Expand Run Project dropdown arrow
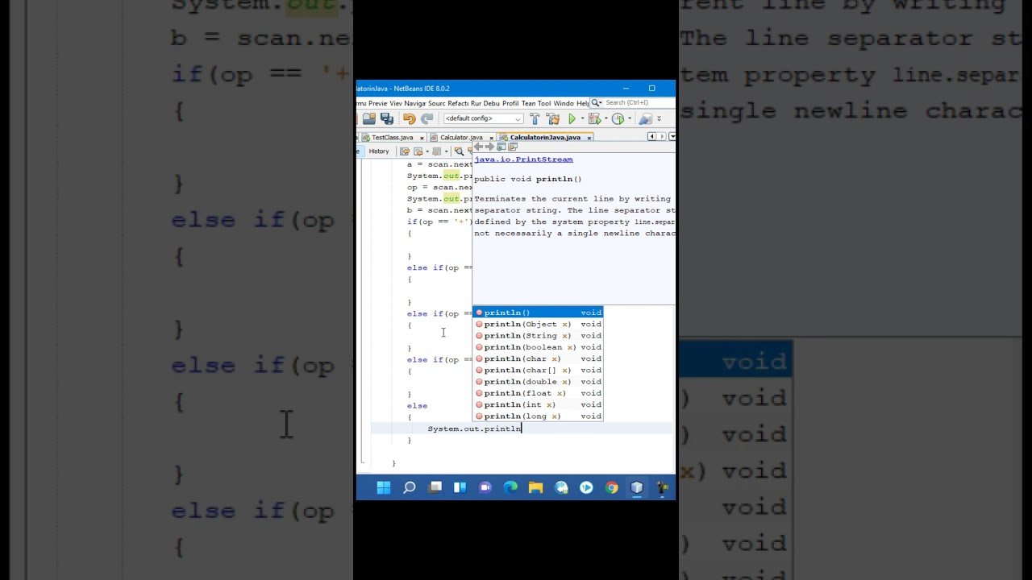 tap(582, 118)
